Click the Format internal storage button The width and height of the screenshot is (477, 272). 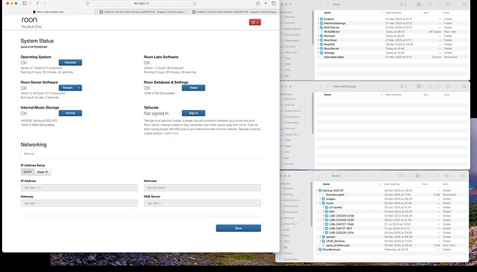pyautogui.click(x=71, y=113)
